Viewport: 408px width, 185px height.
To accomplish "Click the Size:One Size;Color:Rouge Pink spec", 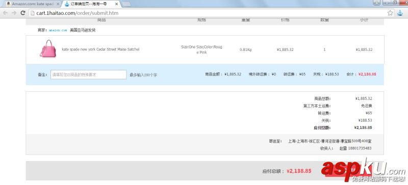I will tap(201, 49).
